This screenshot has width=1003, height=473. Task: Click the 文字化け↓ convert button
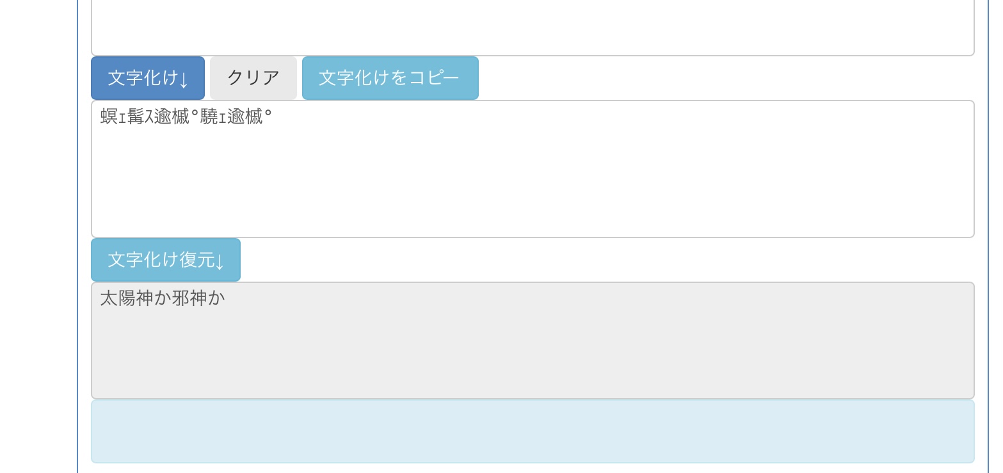click(x=147, y=78)
